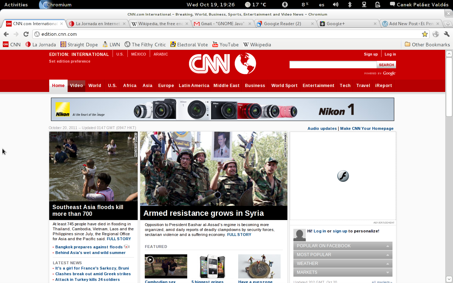453x283 pixels.
Task: Open the Video section in the CNN navigation
Action: click(76, 86)
